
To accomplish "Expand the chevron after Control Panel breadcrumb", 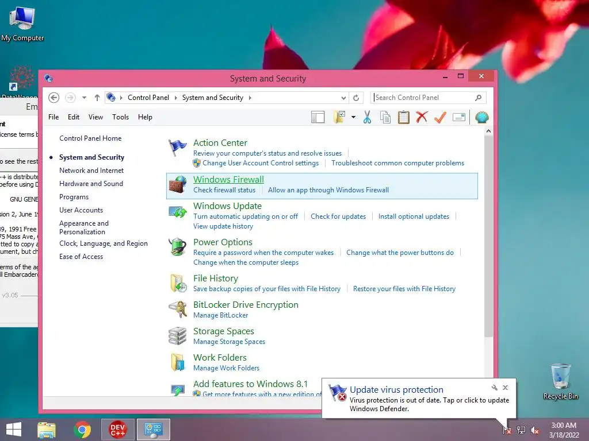I will 175,98.
